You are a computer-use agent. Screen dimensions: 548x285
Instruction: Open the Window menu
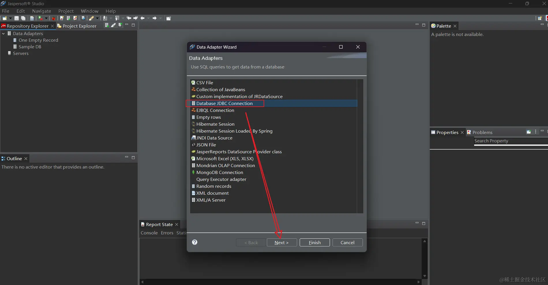point(90,11)
